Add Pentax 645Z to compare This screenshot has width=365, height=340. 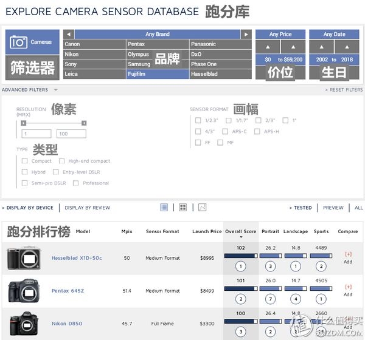[x=348, y=290]
